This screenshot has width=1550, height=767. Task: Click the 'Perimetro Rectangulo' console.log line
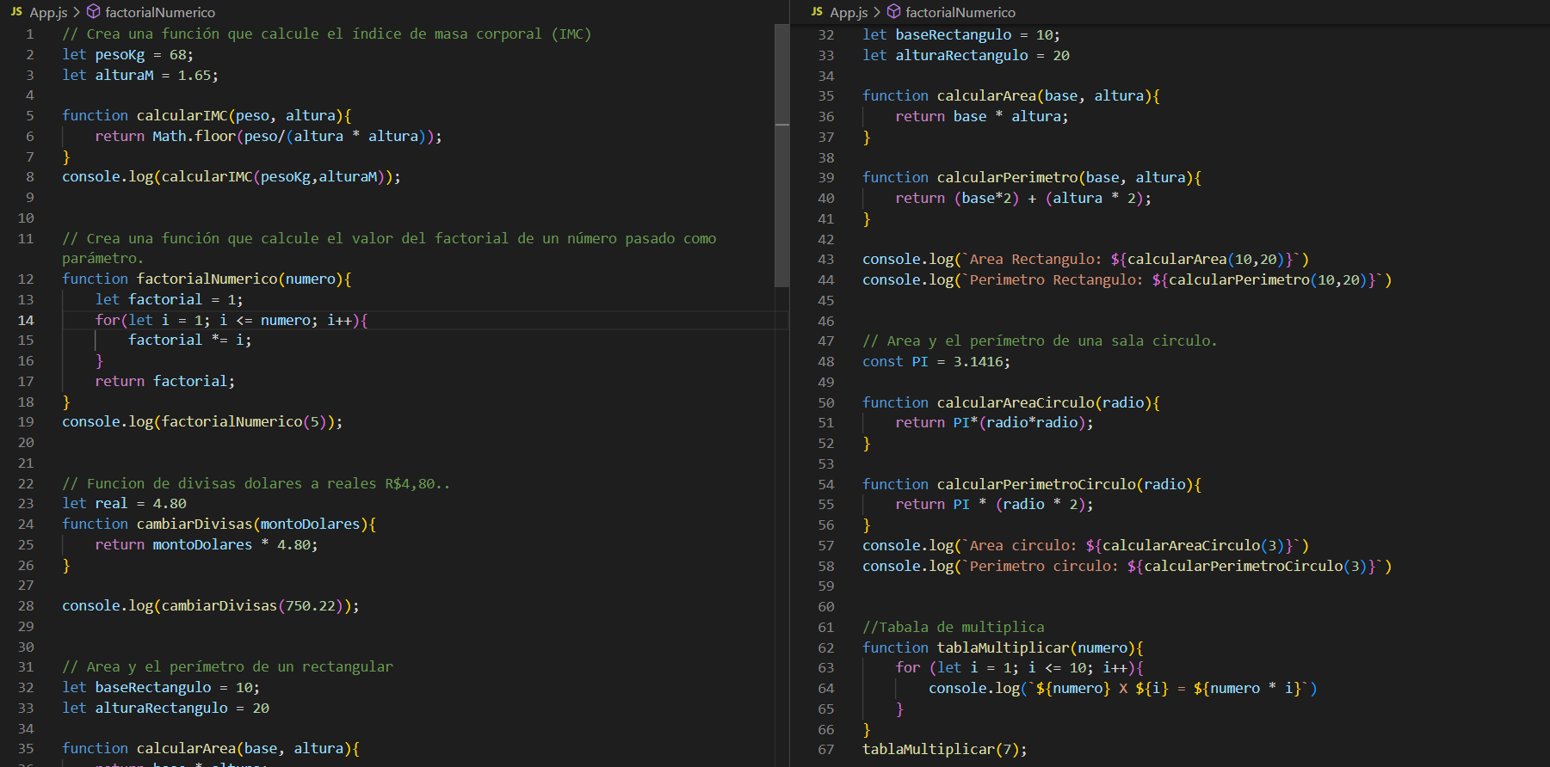click(x=1127, y=280)
